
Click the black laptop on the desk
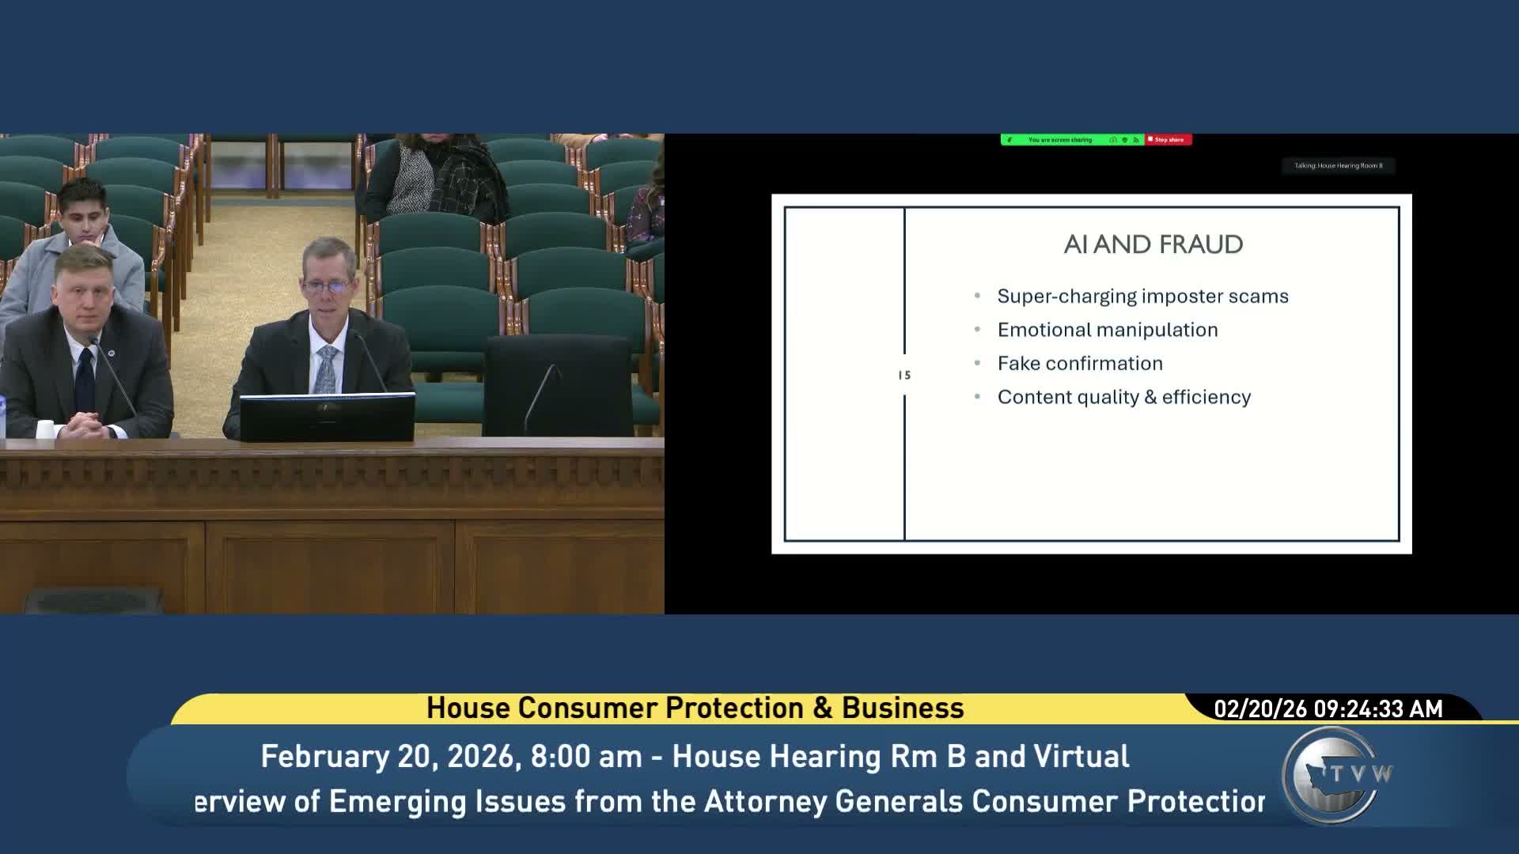tap(327, 417)
